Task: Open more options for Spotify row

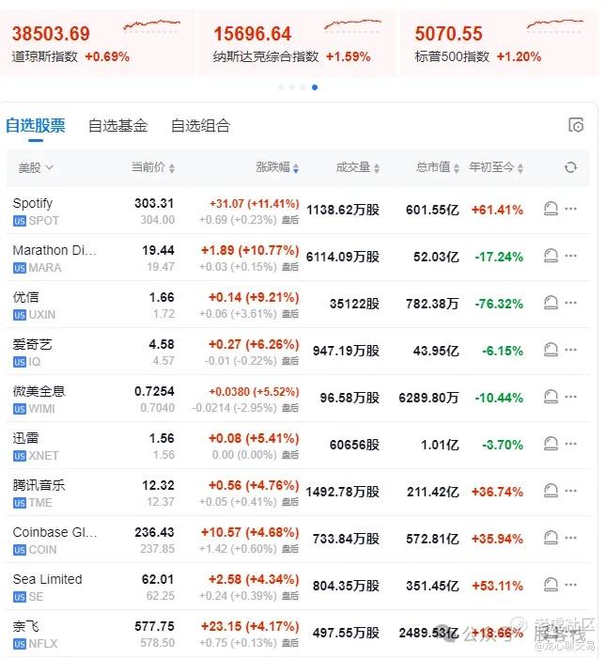Action: (x=570, y=209)
